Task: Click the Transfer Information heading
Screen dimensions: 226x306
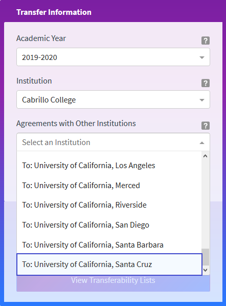Action: 54,12
